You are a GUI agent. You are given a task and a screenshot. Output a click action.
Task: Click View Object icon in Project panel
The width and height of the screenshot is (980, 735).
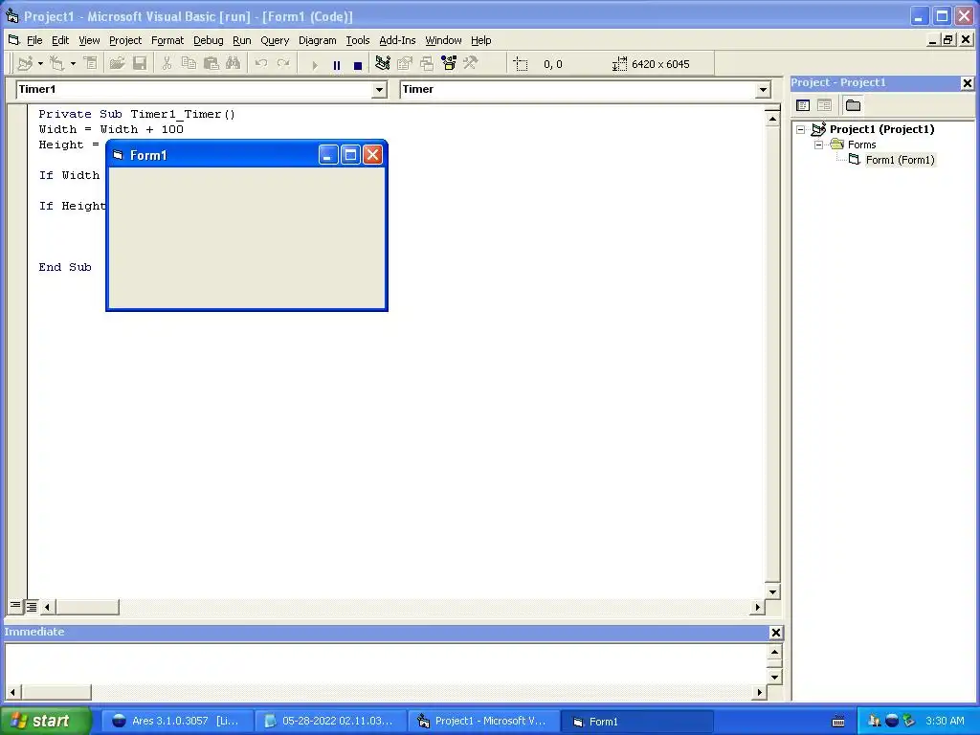[x=824, y=105]
